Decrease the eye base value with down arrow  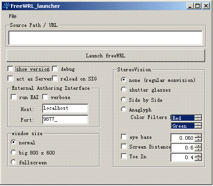(x=198, y=140)
